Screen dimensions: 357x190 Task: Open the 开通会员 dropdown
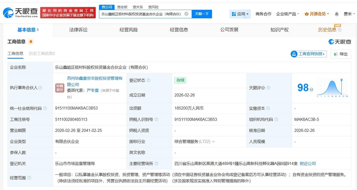(x=317, y=14)
